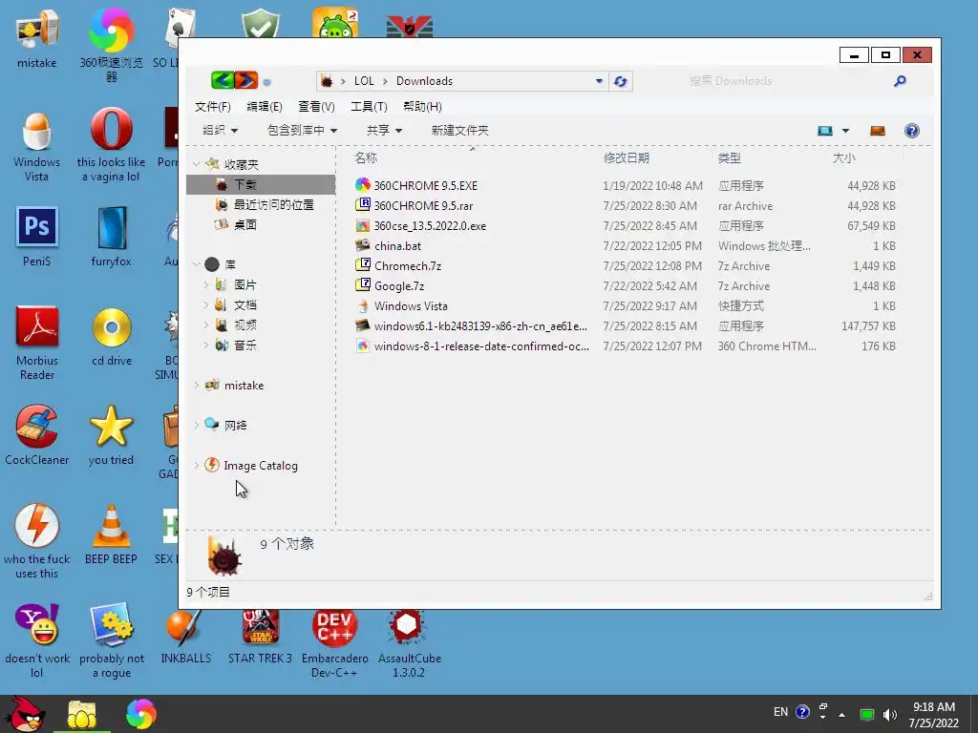Select 桌面 in the sidebar
Screen dimensions: 978x733
pyautogui.click(x=245, y=224)
